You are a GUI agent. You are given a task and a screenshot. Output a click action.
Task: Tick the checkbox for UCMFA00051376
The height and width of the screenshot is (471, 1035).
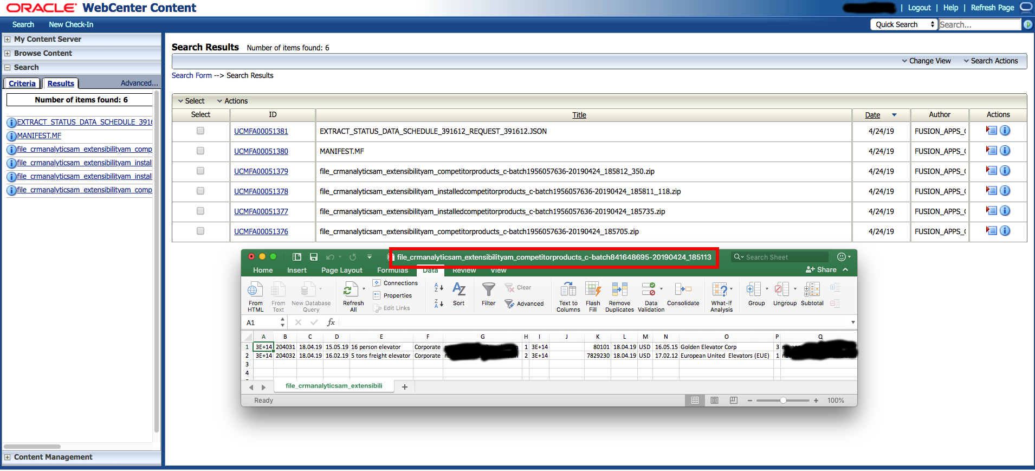(200, 231)
